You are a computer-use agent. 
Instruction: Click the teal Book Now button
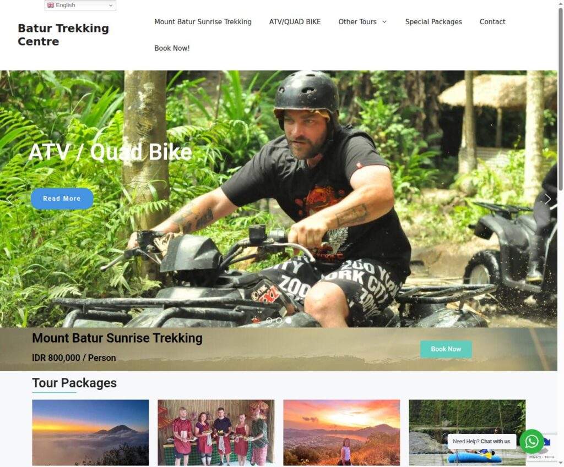446,349
